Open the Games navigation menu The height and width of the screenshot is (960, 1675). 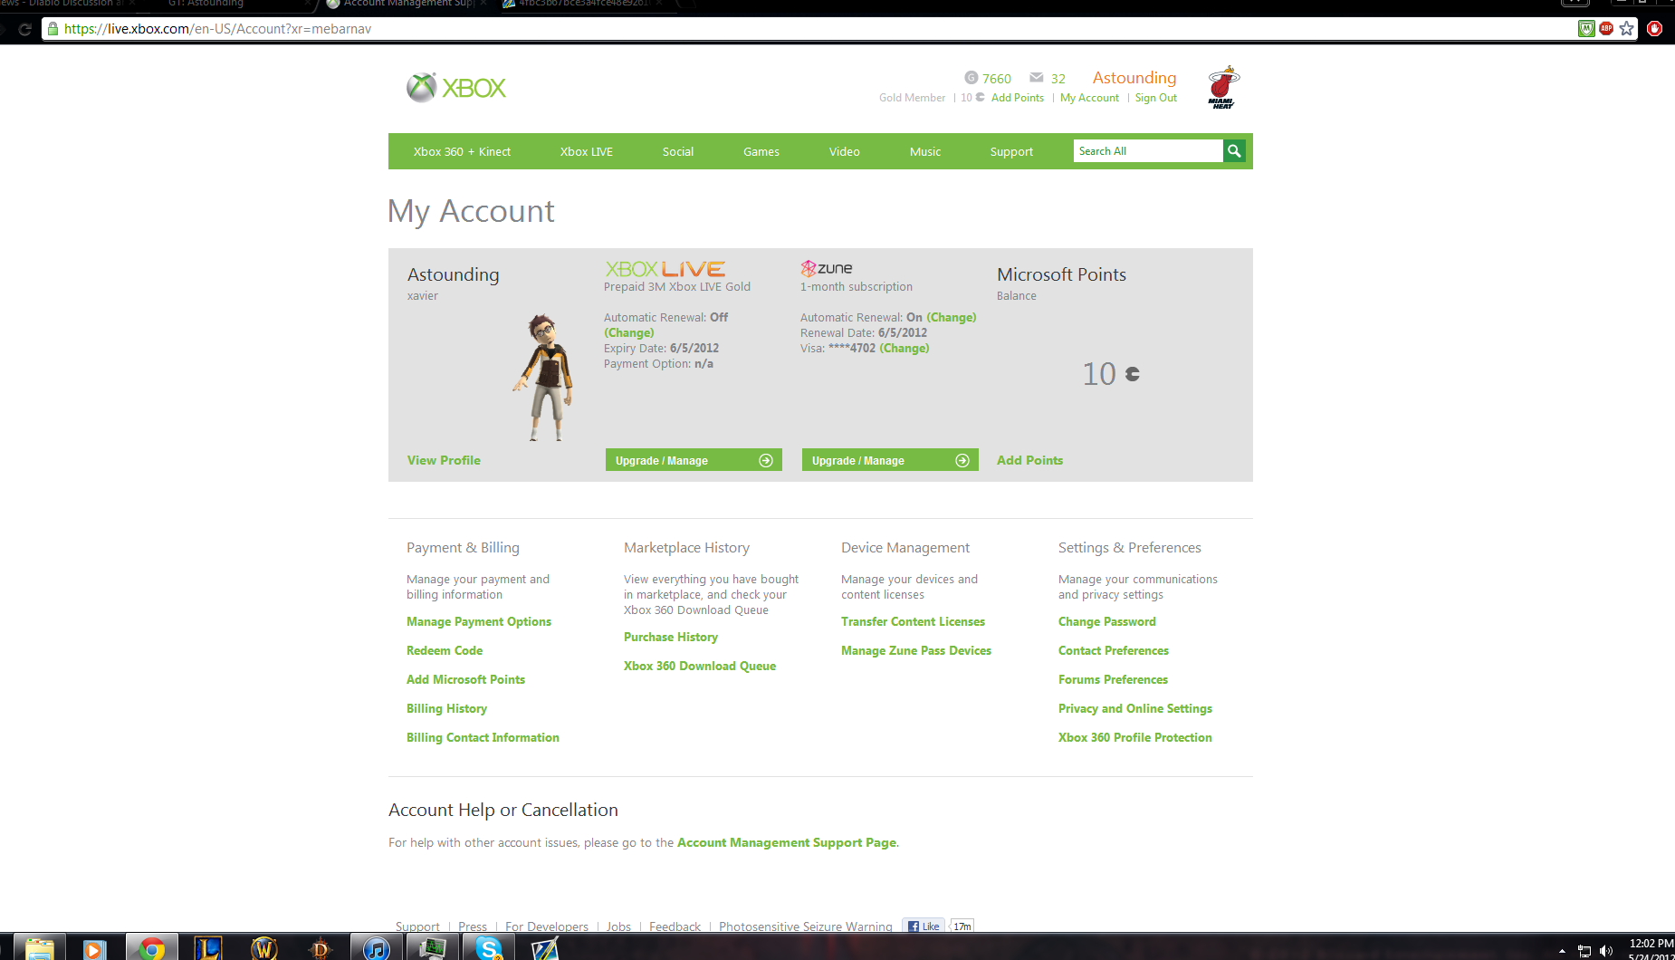tap(761, 151)
